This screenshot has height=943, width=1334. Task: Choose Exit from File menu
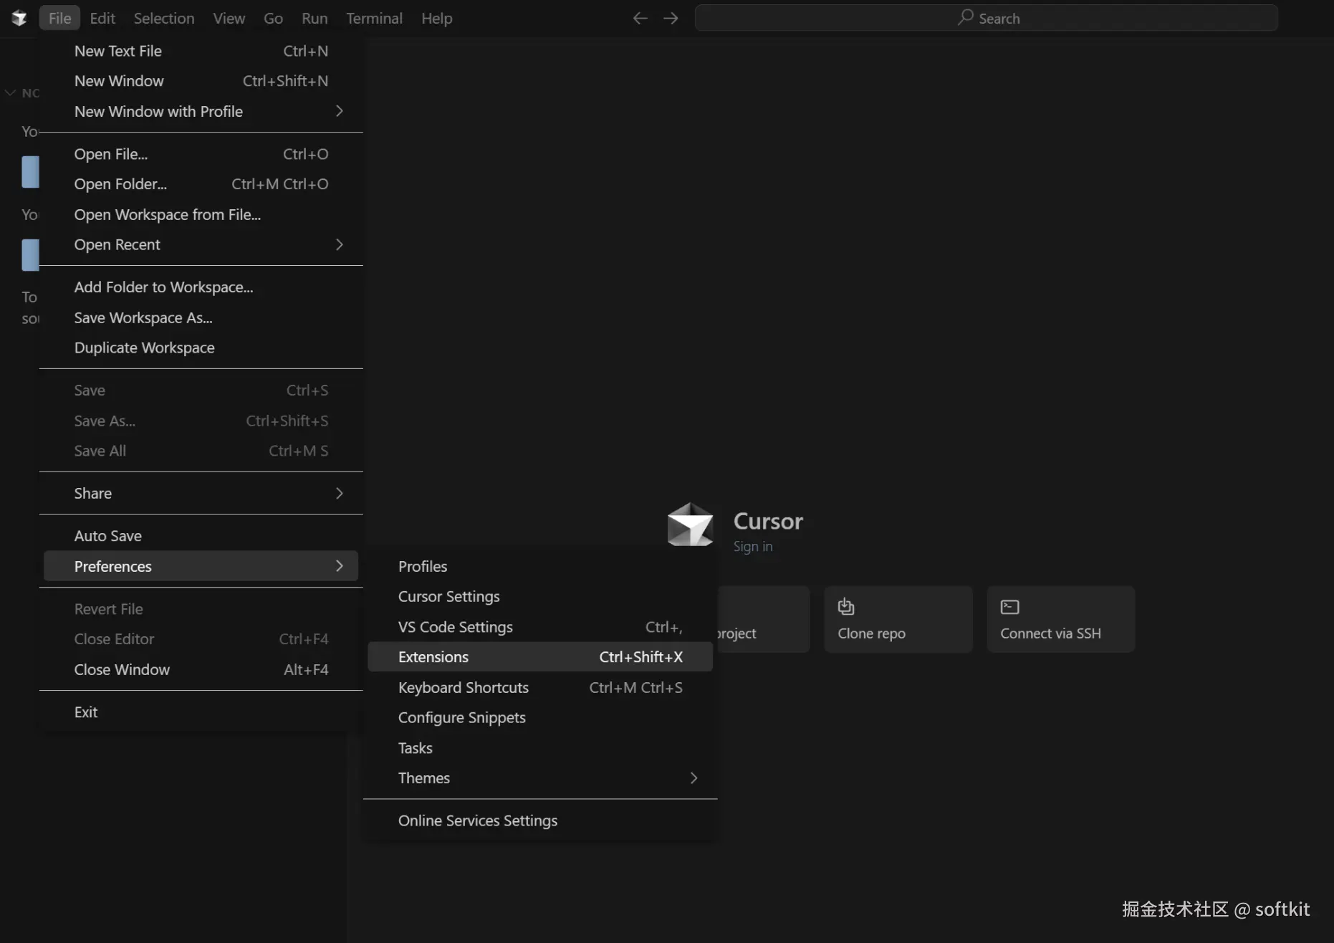[x=201, y=712]
